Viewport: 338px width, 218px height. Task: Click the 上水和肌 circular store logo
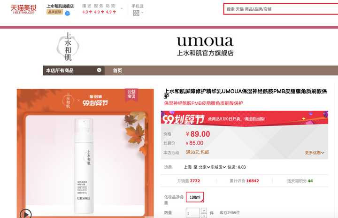(68, 47)
